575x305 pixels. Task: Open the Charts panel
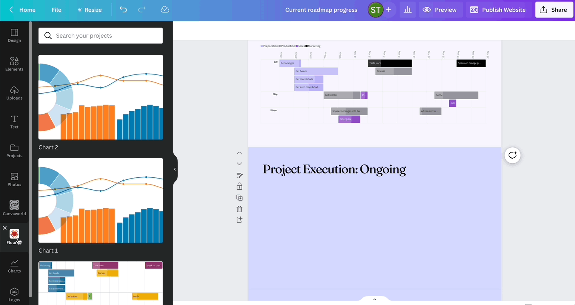pyautogui.click(x=14, y=265)
